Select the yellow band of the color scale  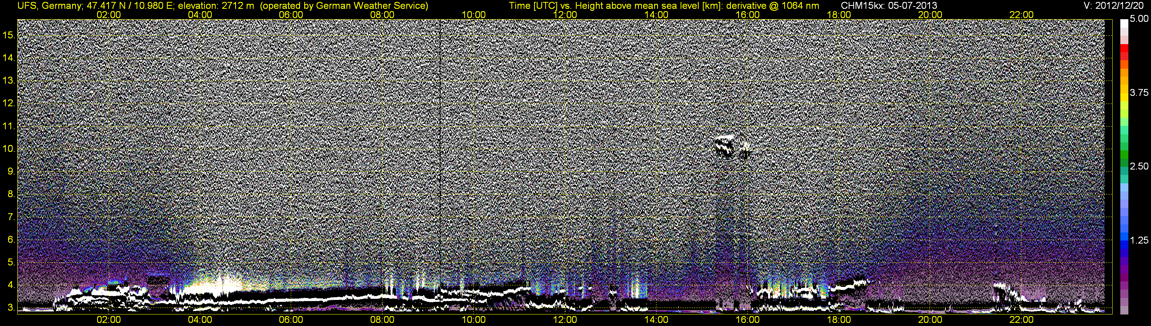[1124, 97]
